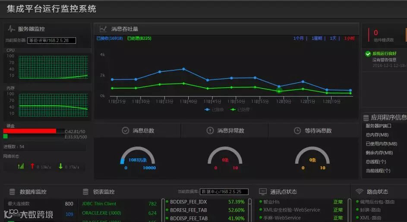Click the green download arrow icon
This screenshot has height=222, width=407.
coord(60,166)
